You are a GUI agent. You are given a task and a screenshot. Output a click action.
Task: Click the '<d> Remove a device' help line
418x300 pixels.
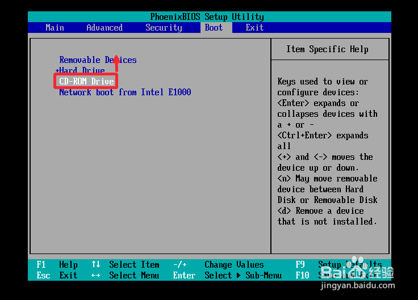point(320,211)
